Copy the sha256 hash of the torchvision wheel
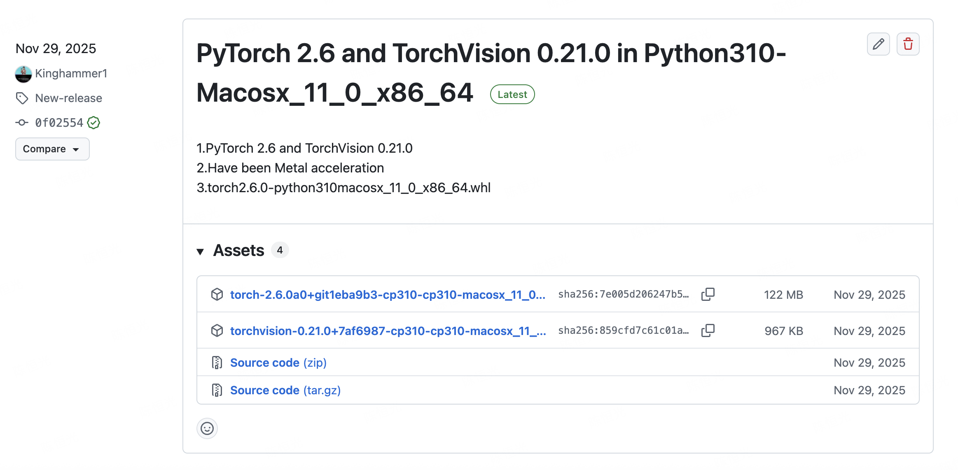The width and height of the screenshot is (958, 470). point(708,330)
